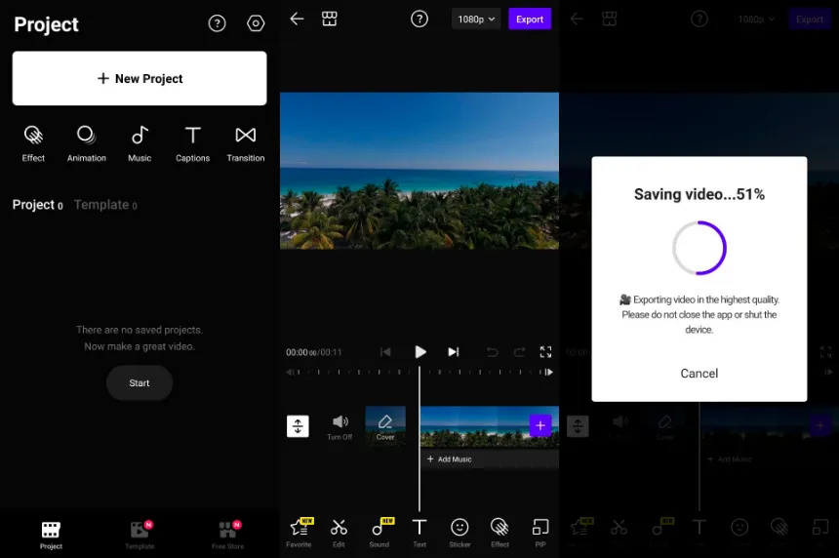The height and width of the screenshot is (558, 839).
Task: Open the store icon in editor header
Action: pyautogui.click(x=330, y=20)
